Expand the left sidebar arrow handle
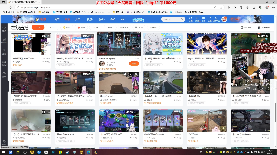The image size is (277, 155). (x=7, y=86)
